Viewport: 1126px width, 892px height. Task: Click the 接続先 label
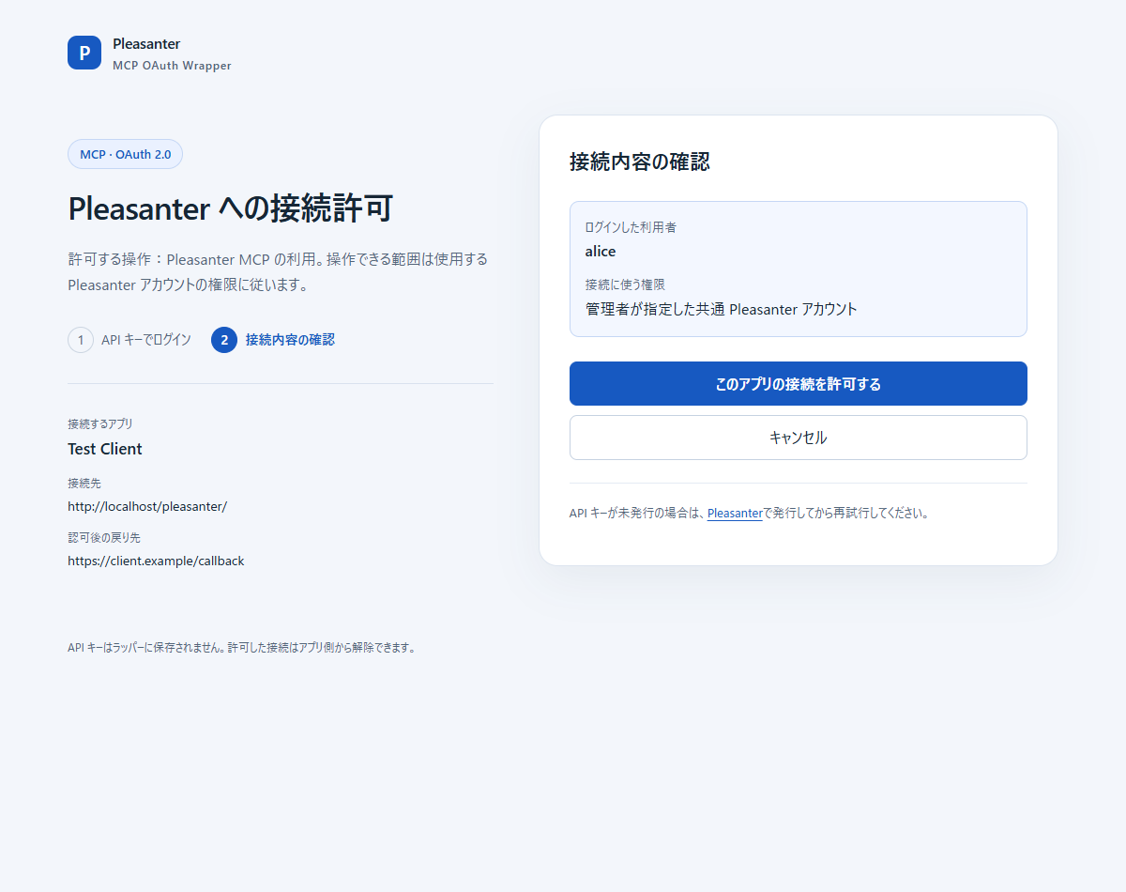click(x=84, y=483)
